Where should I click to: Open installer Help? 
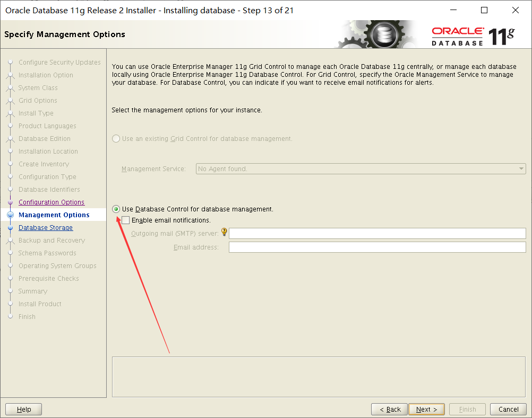24,409
